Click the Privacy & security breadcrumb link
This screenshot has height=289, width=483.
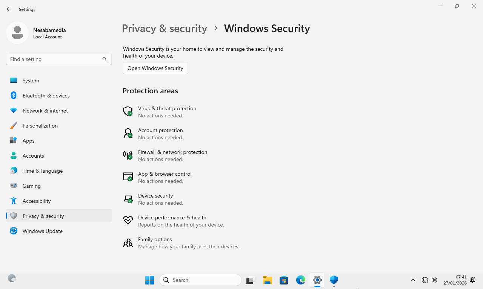165,28
